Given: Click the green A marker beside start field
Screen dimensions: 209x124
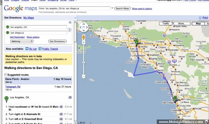Looking at the screenshot, I should [7, 27].
